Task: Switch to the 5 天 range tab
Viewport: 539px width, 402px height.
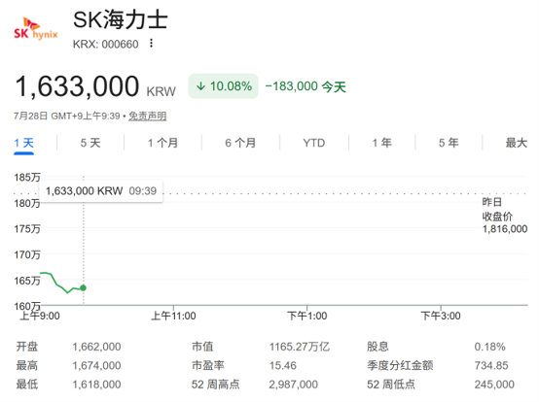Action: [x=90, y=143]
